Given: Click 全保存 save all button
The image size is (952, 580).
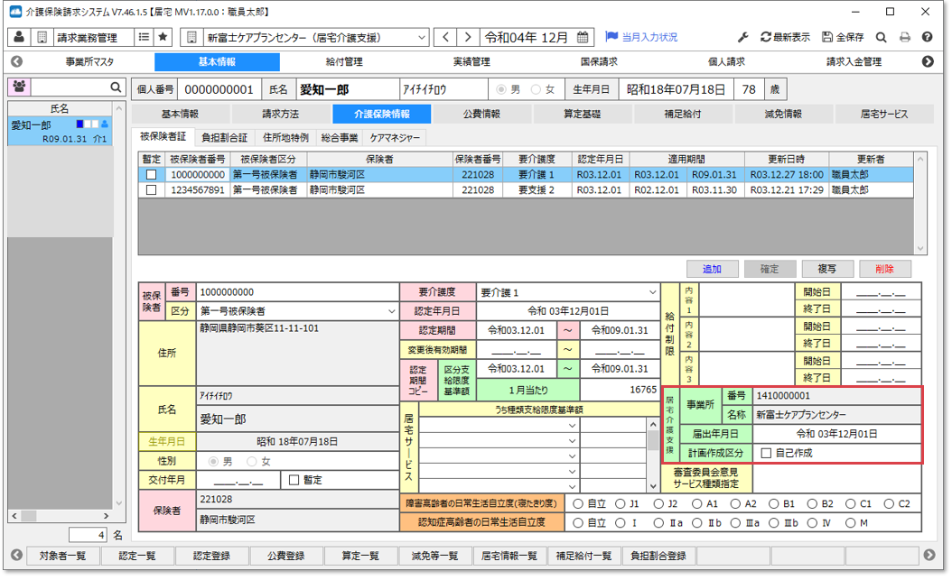Looking at the screenshot, I should (843, 37).
